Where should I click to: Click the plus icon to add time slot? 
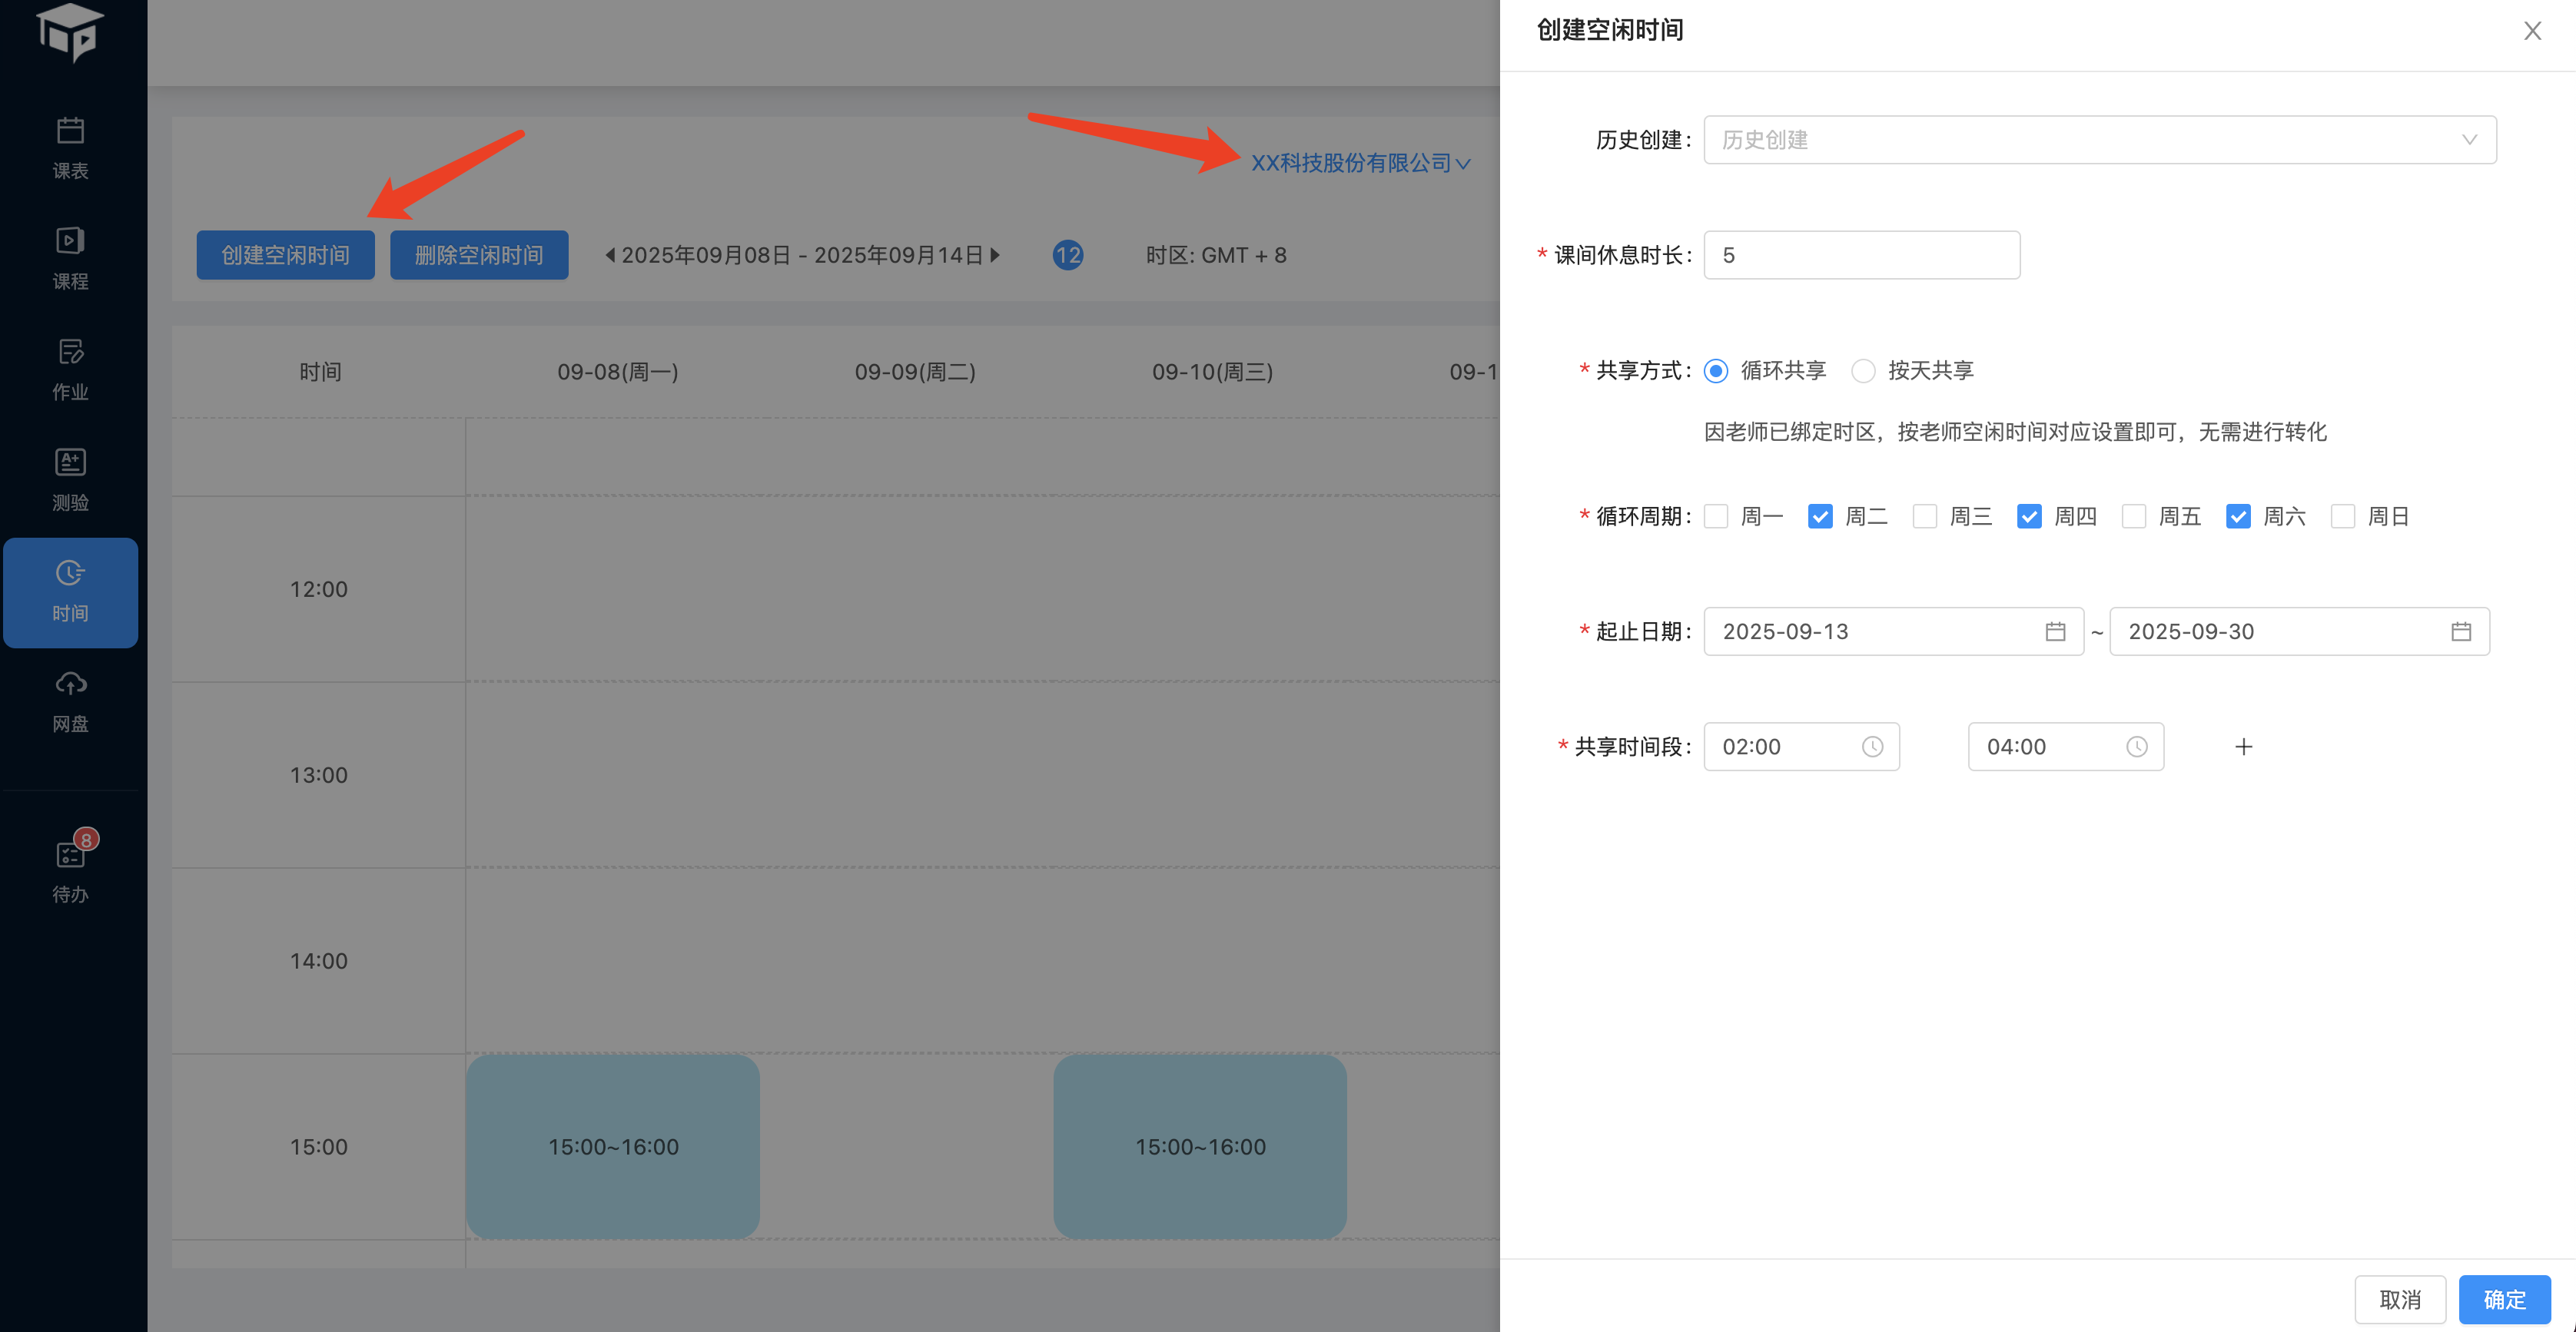2243,747
